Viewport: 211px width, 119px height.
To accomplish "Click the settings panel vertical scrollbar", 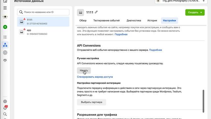I will (203, 101).
